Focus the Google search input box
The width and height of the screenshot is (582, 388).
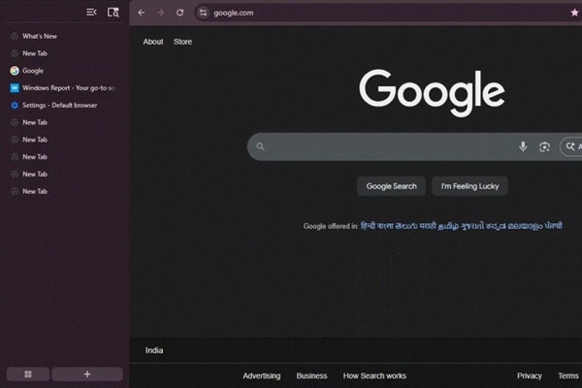point(388,146)
